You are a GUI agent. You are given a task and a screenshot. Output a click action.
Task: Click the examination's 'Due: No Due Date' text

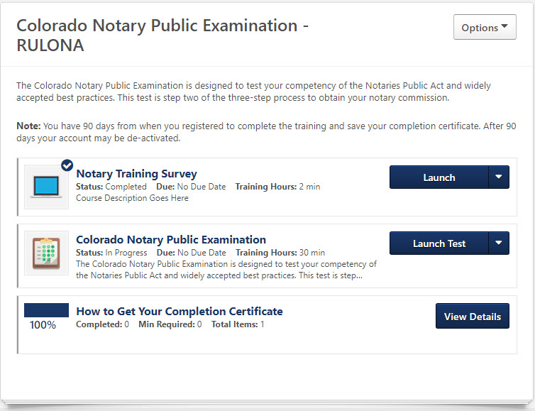pos(192,253)
